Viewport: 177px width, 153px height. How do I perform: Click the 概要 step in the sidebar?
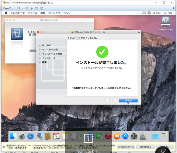(44, 62)
